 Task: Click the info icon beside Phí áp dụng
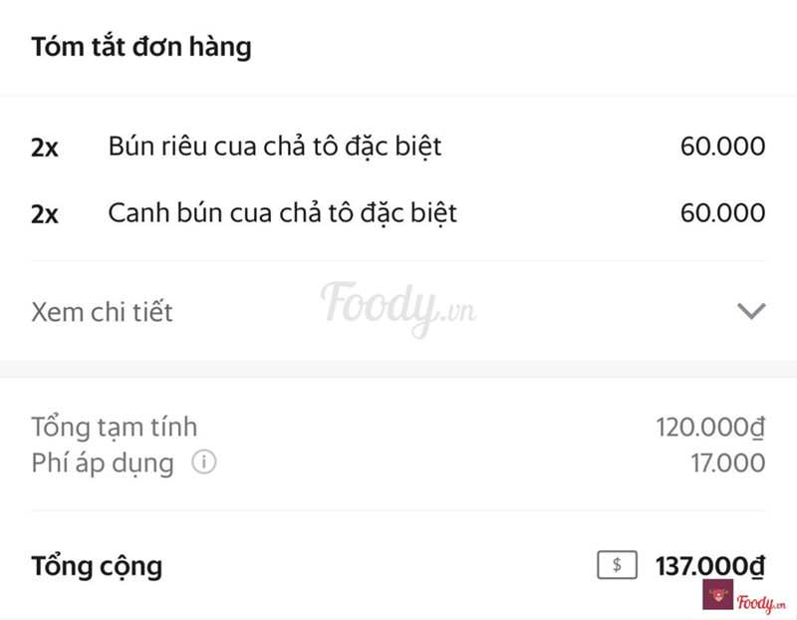pos(204,464)
